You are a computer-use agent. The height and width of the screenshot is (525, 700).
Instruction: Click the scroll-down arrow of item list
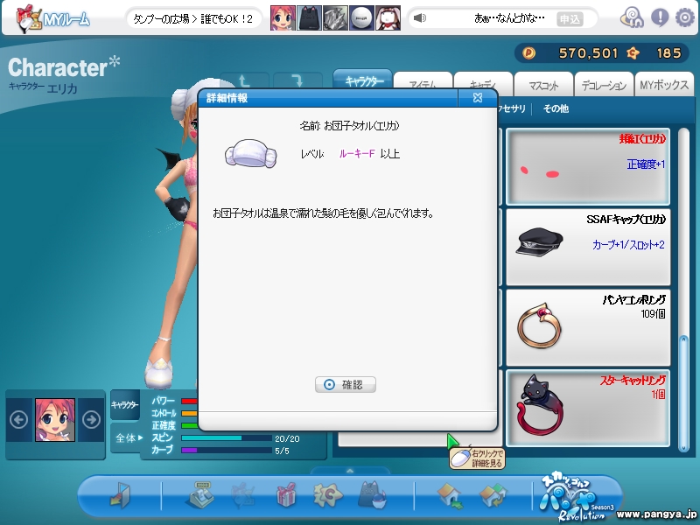click(683, 448)
